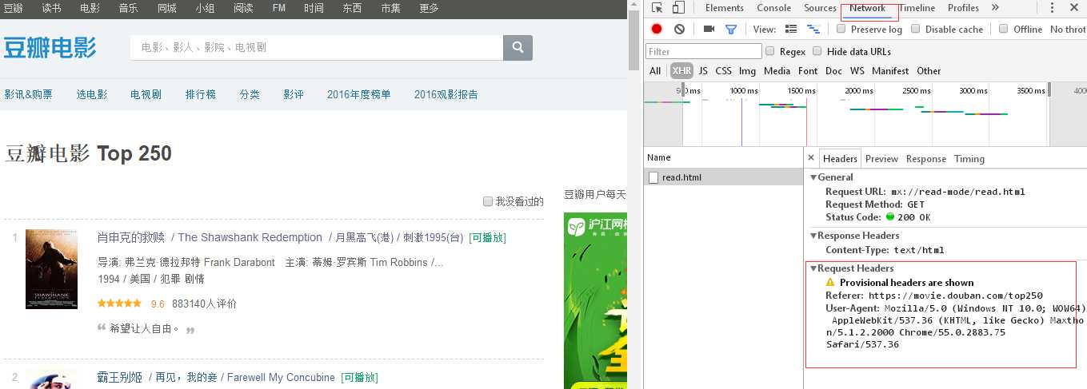1087x389 pixels.
Task: Select the Network tab
Action: (868, 8)
